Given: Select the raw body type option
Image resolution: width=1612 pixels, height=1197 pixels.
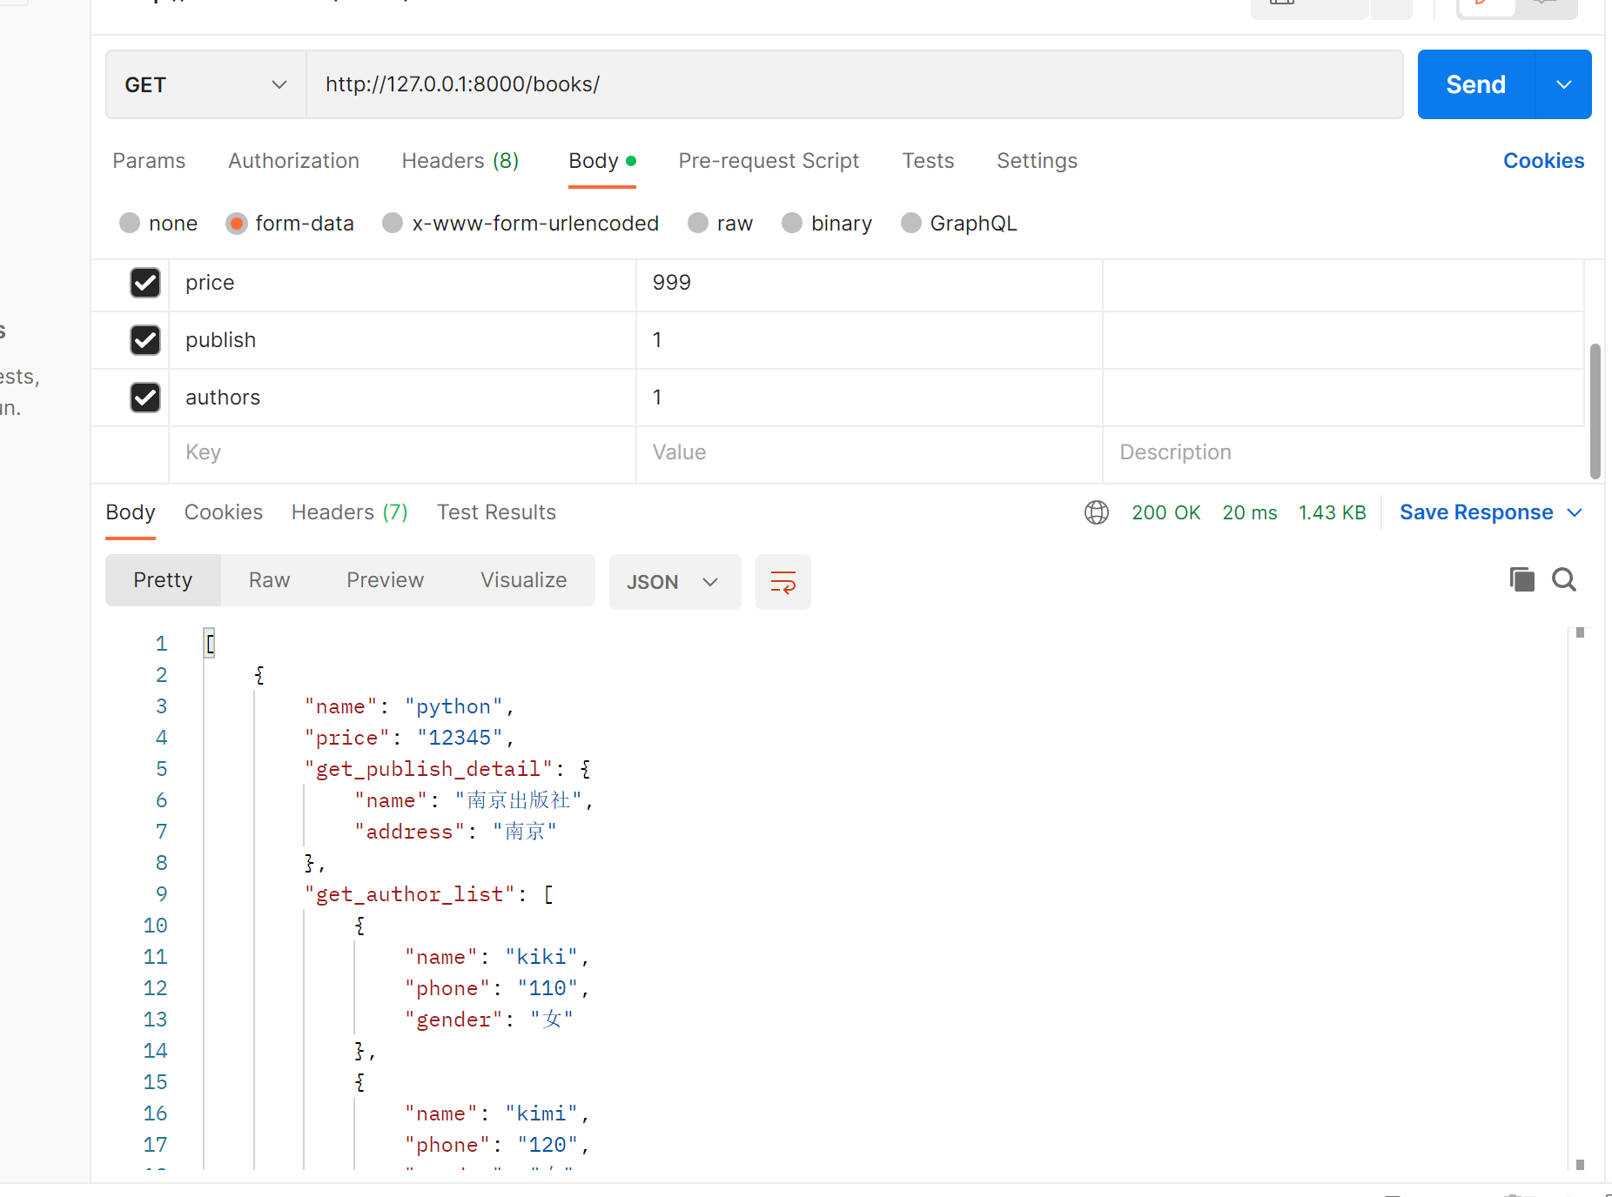Looking at the screenshot, I should click(698, 224).
